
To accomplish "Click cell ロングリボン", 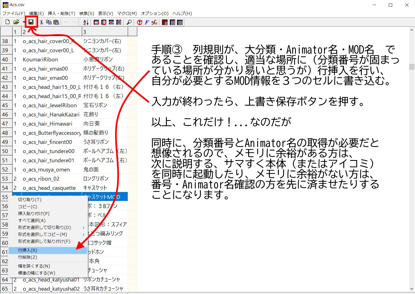I will (105, 179).
